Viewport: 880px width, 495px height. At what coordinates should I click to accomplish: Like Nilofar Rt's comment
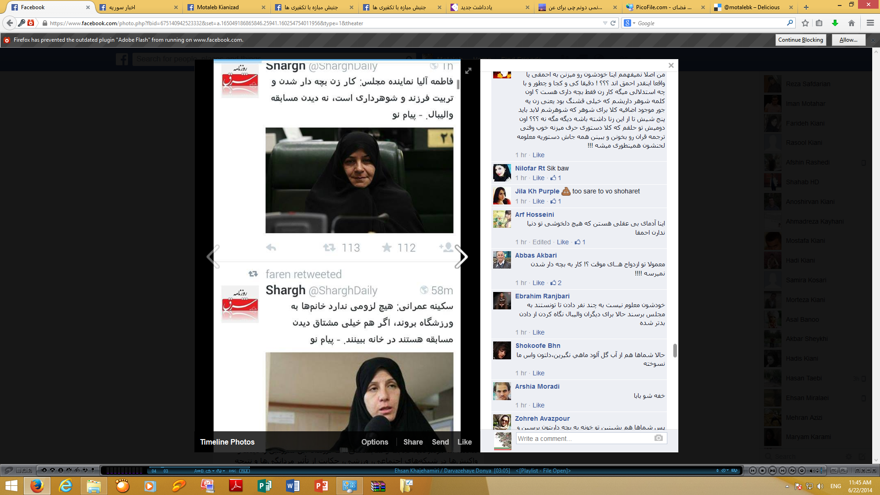coord(539,178)
